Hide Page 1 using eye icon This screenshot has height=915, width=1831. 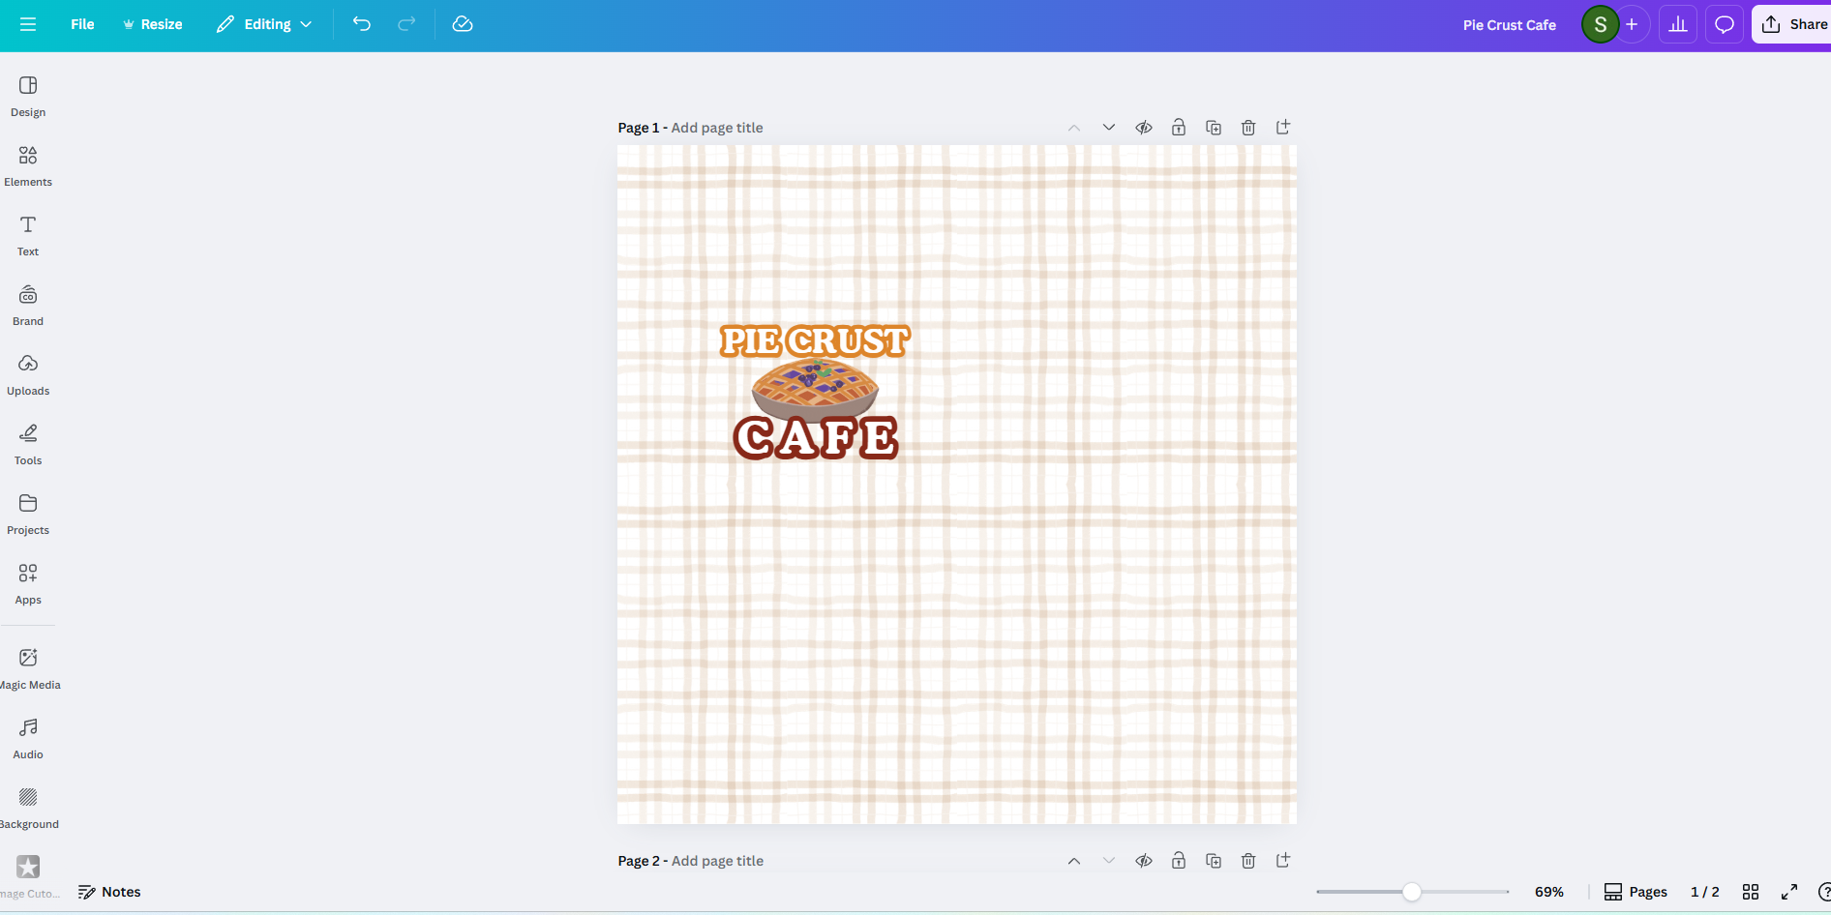click(x=1144, y=128)
